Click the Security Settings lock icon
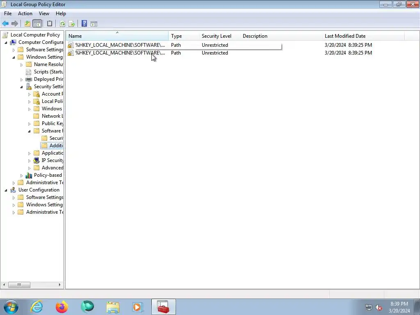 coord(28,87)
